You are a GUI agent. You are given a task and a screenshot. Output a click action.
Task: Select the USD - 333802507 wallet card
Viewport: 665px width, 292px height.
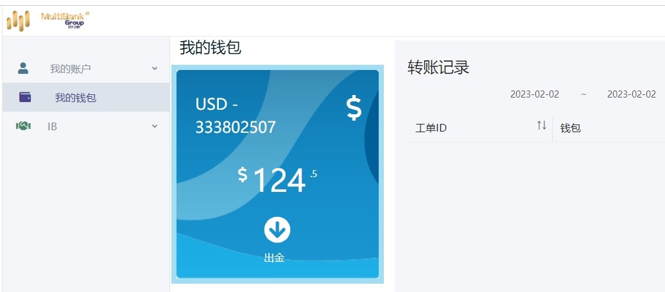277,174
